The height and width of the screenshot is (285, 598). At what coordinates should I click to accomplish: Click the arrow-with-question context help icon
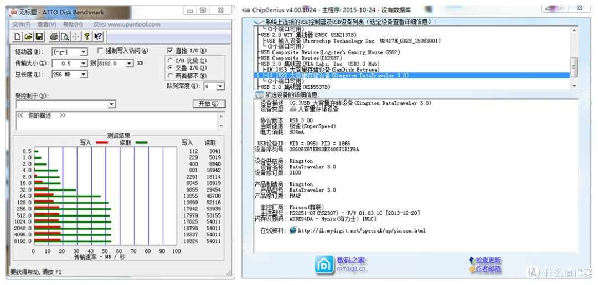(x=97, y=36)
